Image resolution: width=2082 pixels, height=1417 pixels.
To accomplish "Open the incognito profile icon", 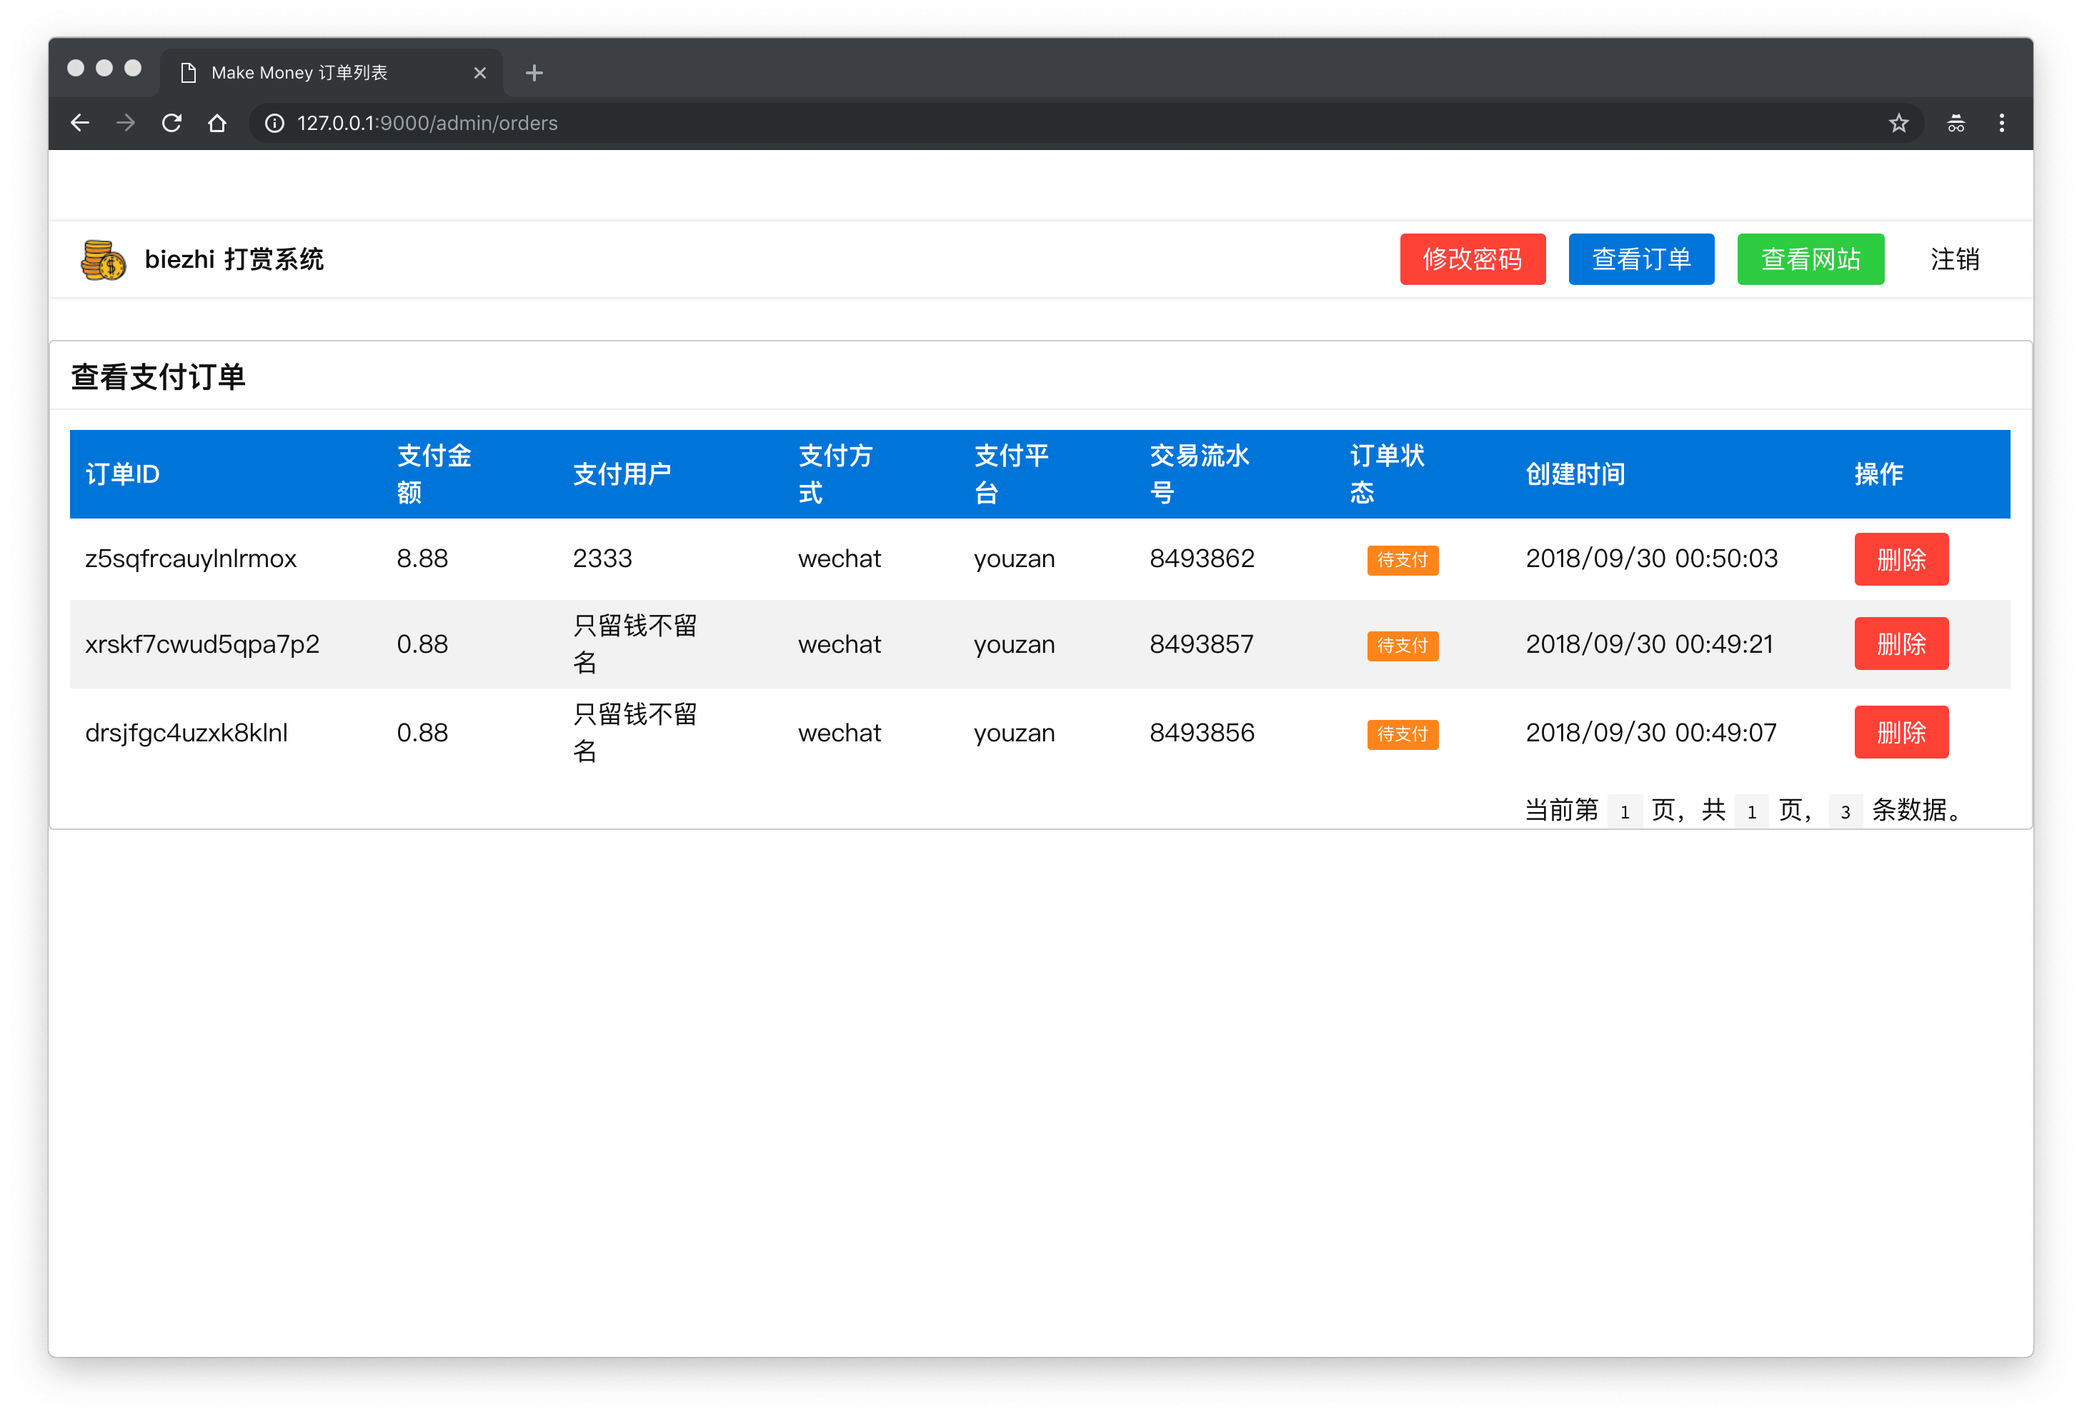I will click(x=1956, y=123).
